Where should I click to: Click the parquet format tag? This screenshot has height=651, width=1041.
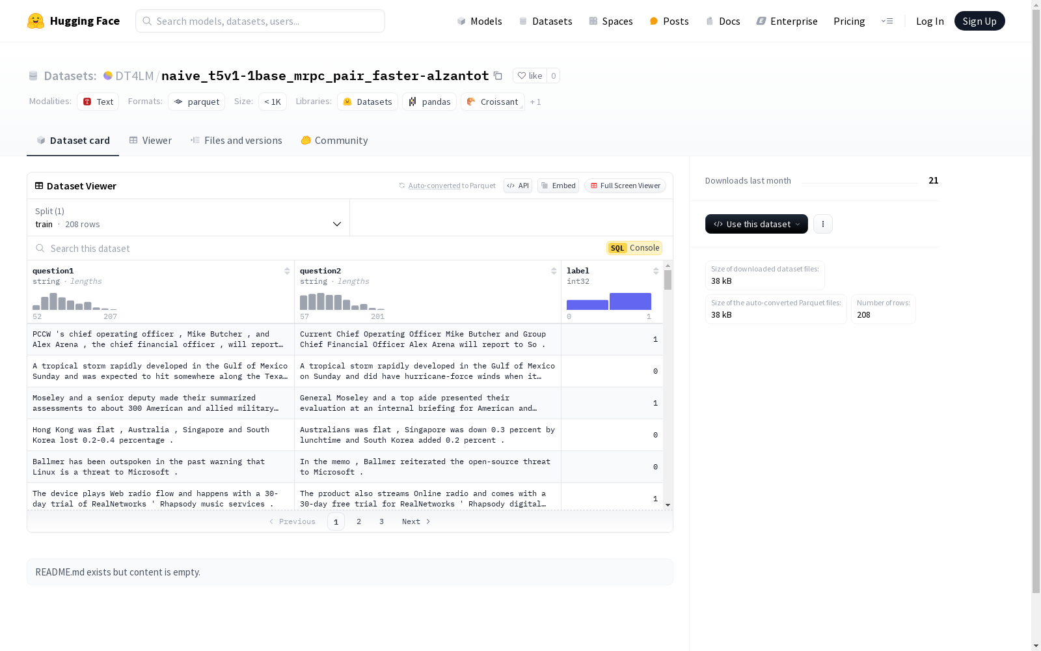[196, 102]
